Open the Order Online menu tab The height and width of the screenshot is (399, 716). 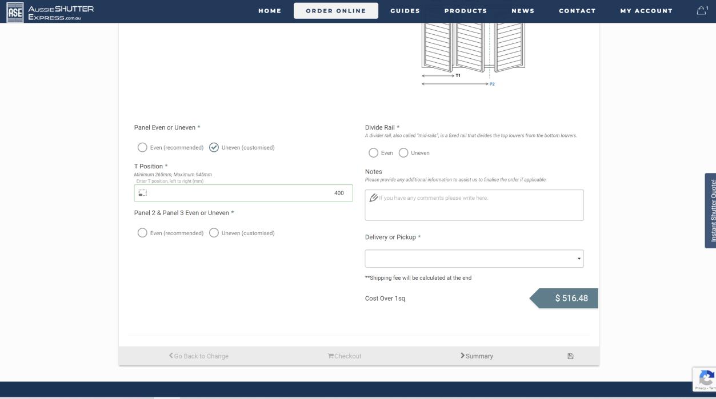tap(335, 11)
